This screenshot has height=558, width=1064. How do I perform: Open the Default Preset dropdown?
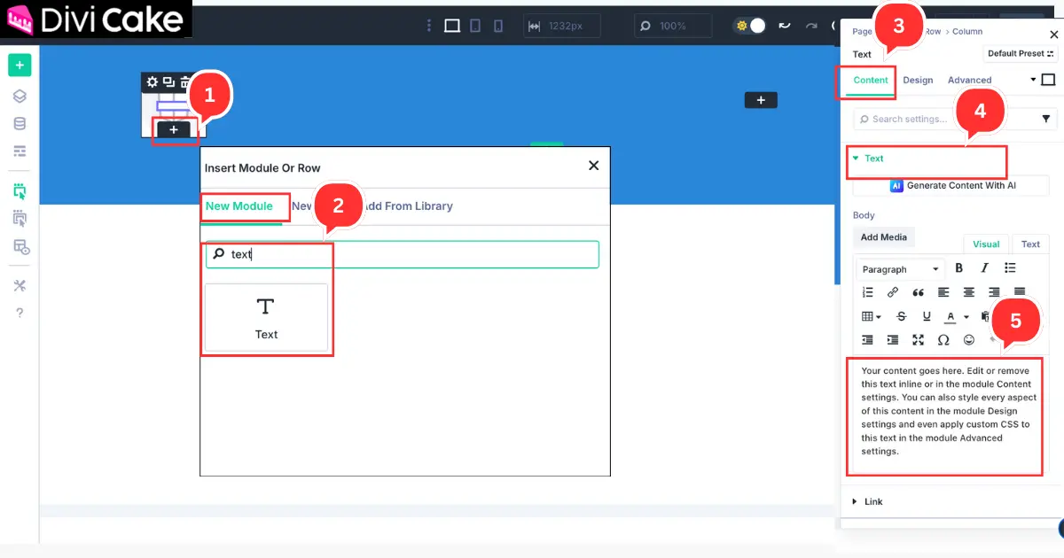pos(1021,53)
